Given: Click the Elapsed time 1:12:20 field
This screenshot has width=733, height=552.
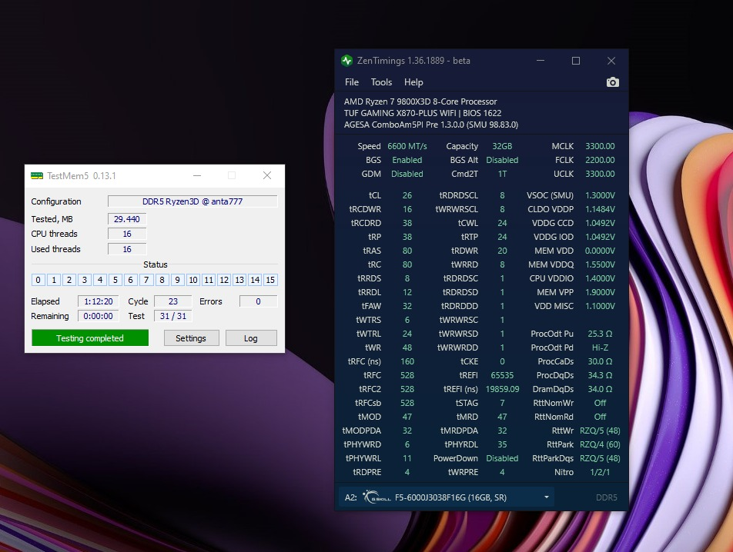Looking at the screenshot, I should 99,301.
